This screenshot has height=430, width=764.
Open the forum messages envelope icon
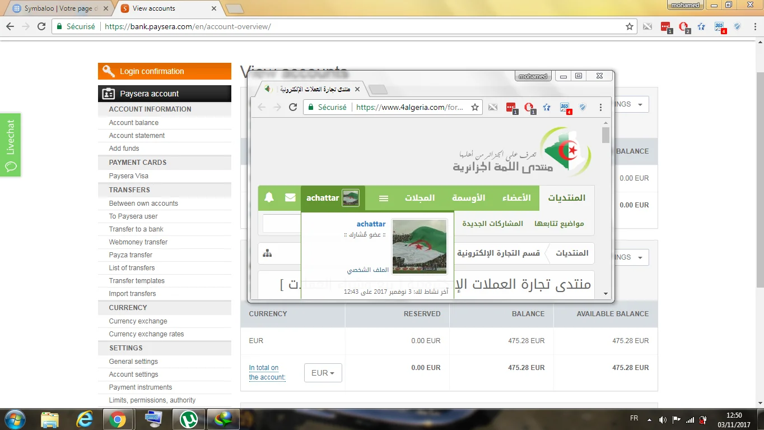290,198
